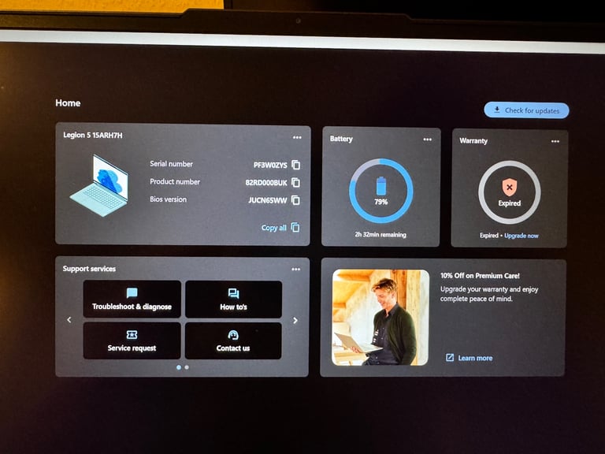The width and height of the screenshot is (605, 454).
Task: Open the Service request tile
Action: point(132,340)
